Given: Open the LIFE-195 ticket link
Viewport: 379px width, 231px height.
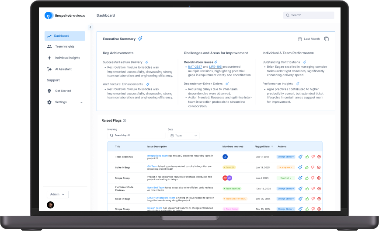Looking at the screenshot, I should 216,67.
